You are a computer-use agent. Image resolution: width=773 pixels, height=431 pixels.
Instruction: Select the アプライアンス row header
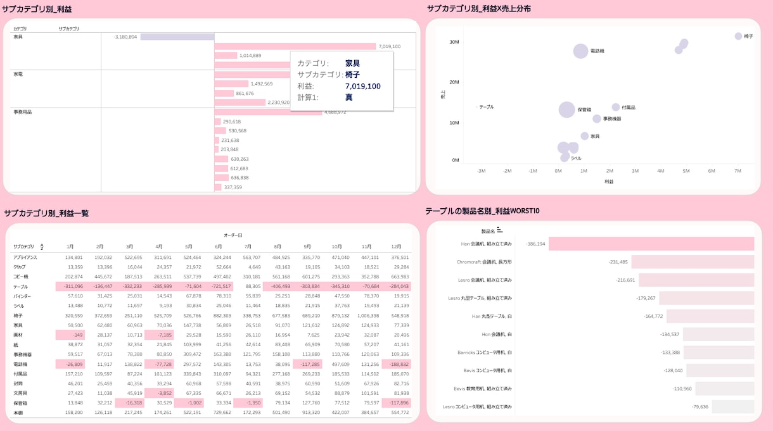point(25,258)
